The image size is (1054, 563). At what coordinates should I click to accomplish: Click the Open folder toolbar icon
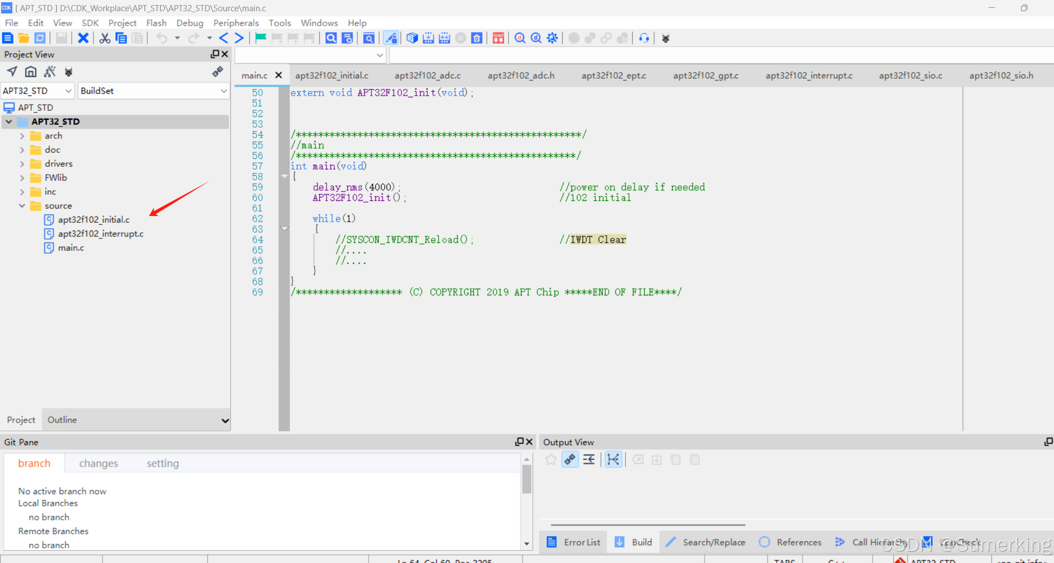click(24, 38)
